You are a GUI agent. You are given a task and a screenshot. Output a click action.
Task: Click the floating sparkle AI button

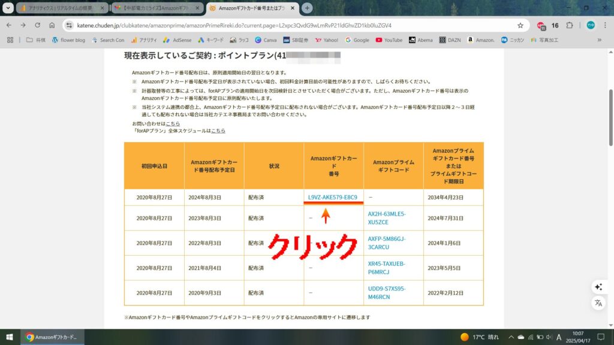click(598, 287)
